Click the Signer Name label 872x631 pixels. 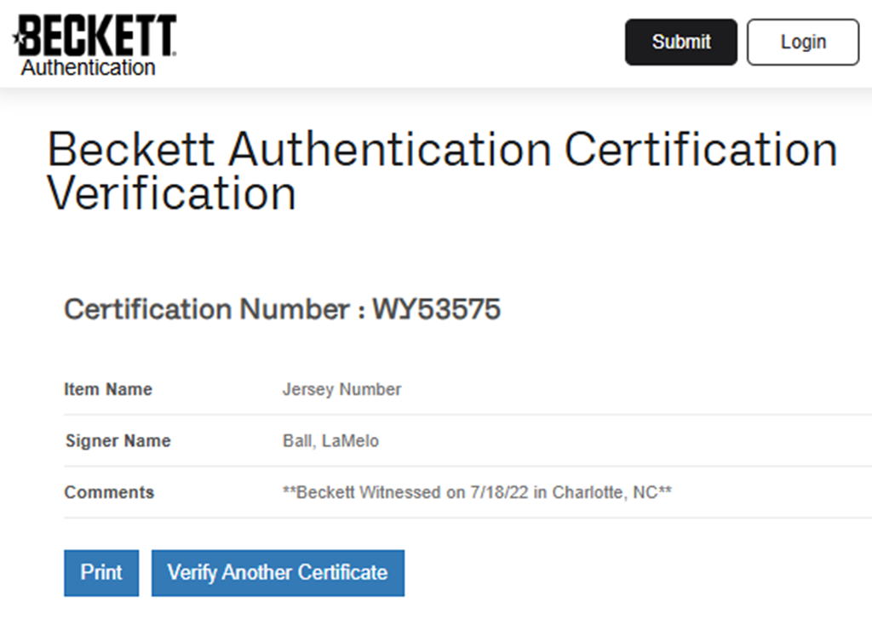[118, 441]
